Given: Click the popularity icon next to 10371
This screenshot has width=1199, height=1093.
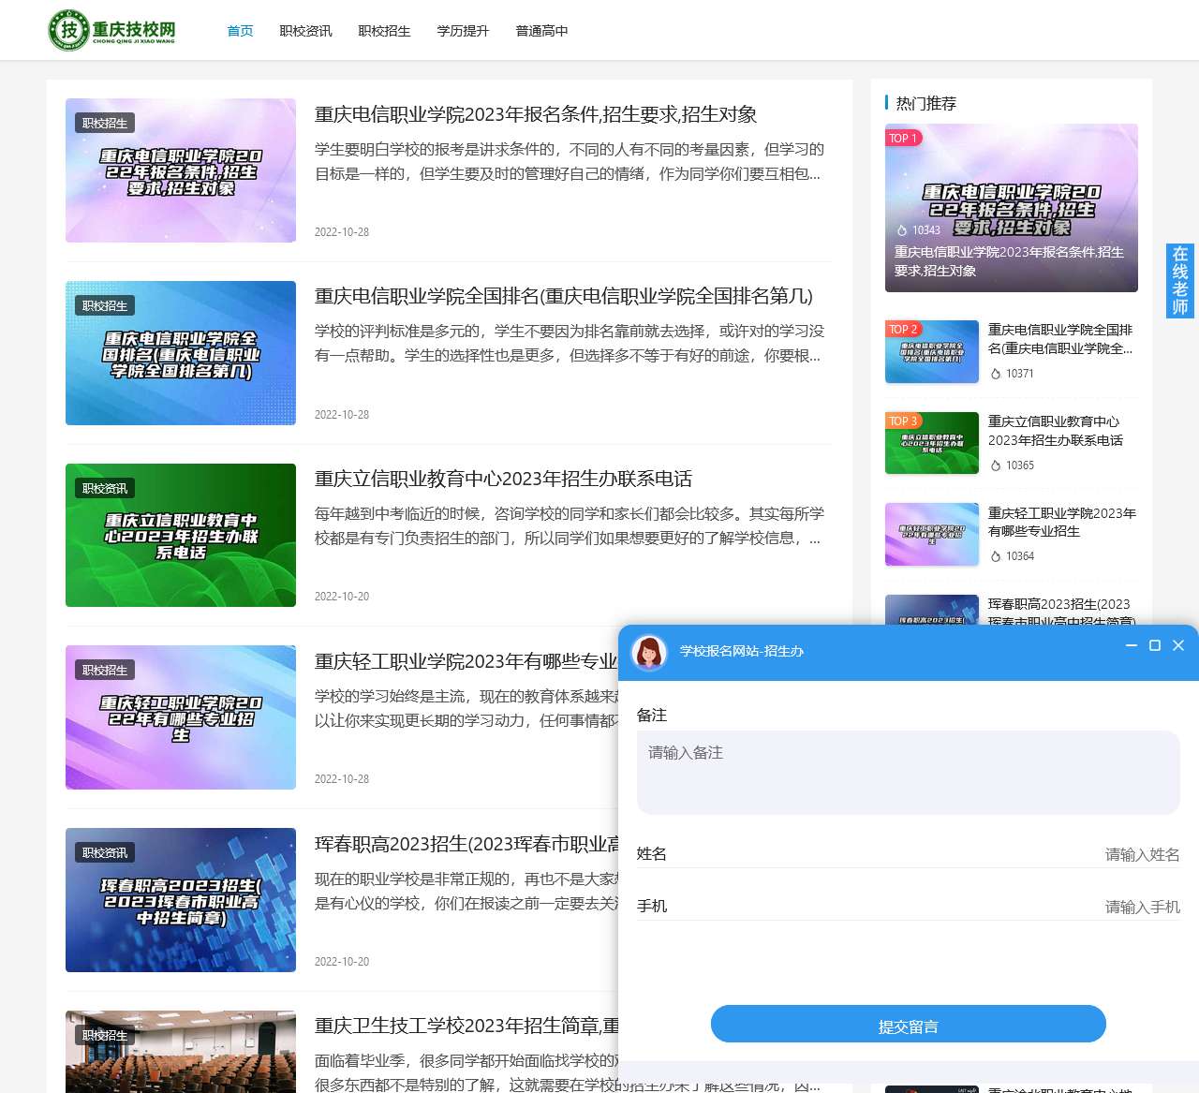Looking at the screenshot, I should tap(996, 374).
